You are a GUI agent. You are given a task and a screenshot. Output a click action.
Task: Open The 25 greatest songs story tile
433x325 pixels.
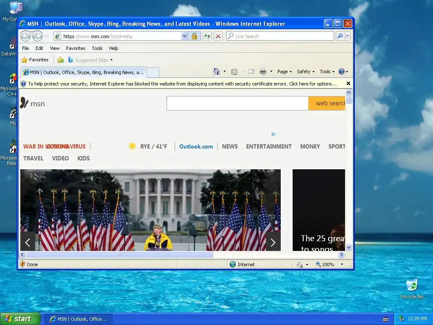click(319, 210)
